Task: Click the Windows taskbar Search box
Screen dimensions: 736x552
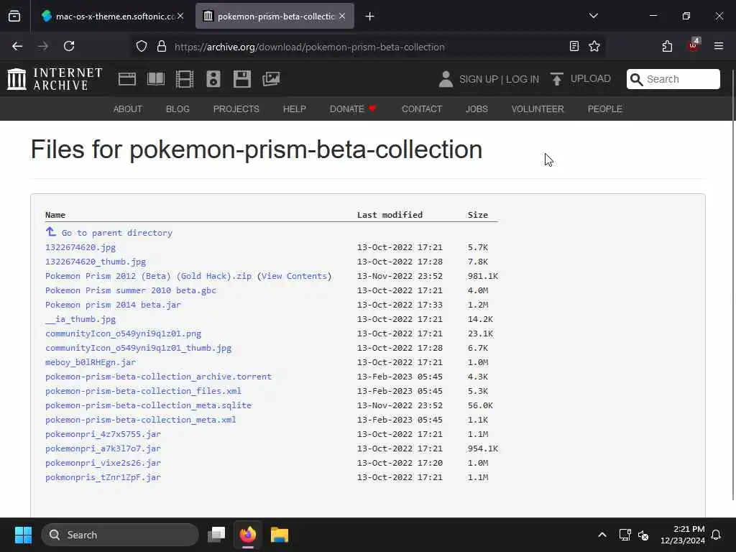Action: 120,535
